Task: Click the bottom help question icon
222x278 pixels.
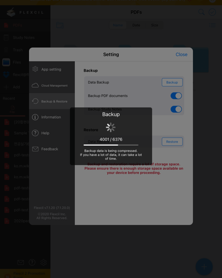Action: coord(32,262)
